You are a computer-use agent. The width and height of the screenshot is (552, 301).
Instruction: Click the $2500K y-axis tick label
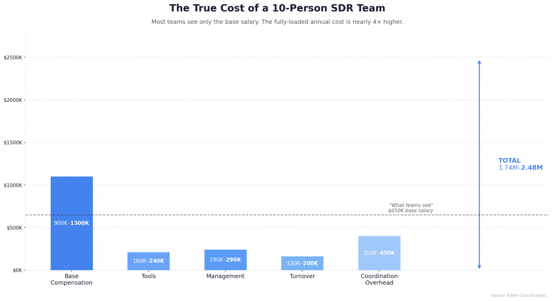coord(13,58)
